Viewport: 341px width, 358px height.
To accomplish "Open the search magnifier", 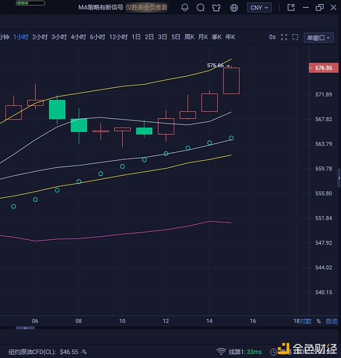I will tap(200, 7).
